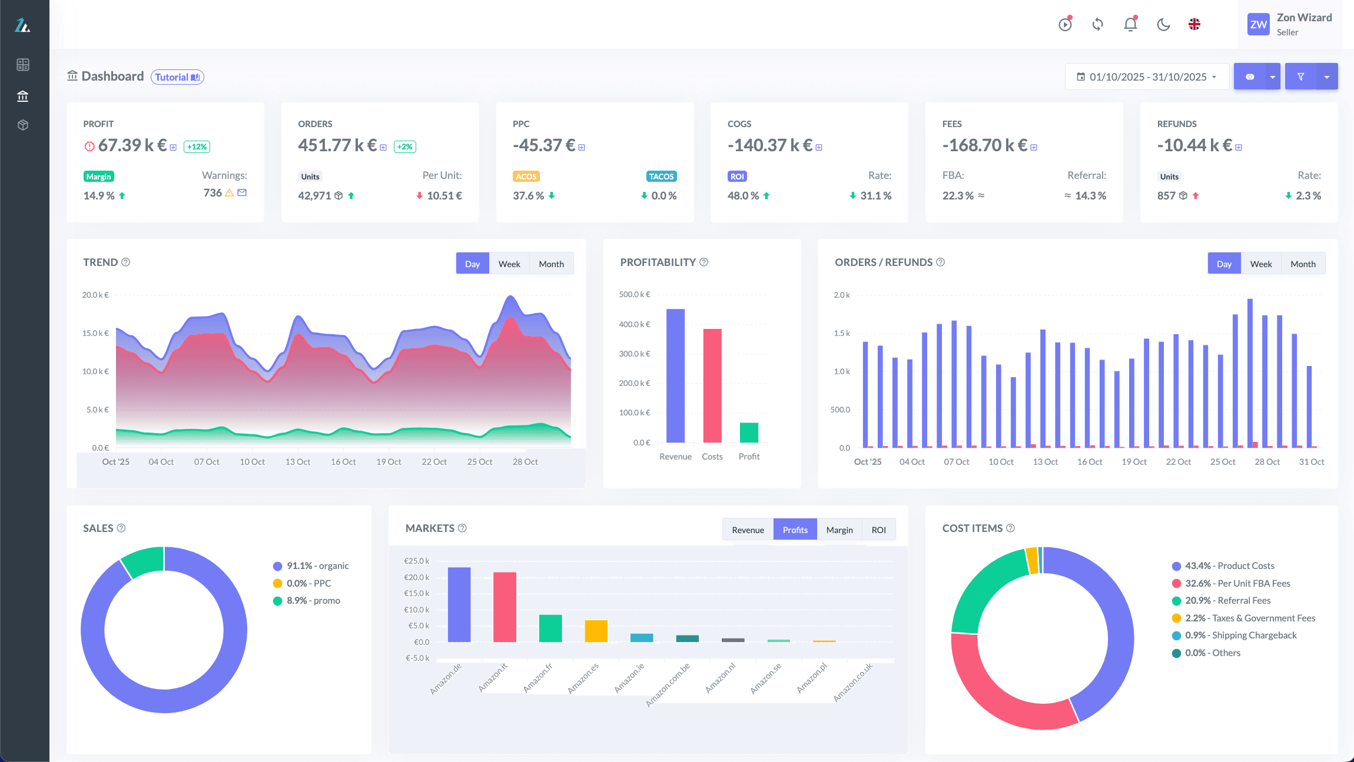1354x762 pixels.
Task: Toggle the Product Costs legend swatch
Action: pyautogui.click(x=1176, y=566)
